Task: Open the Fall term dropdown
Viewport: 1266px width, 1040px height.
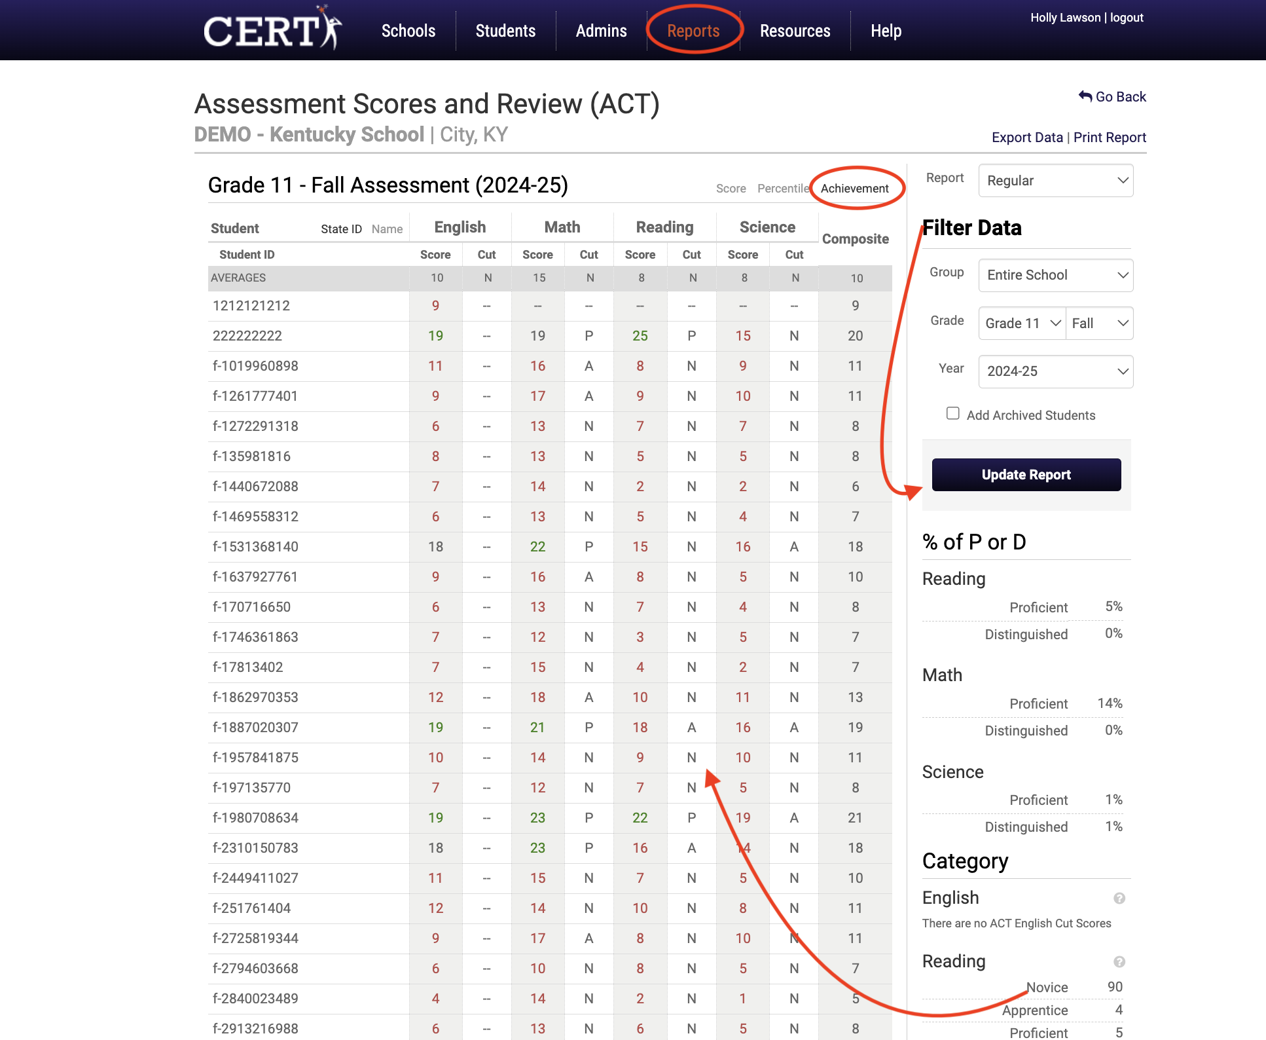Action: coord(1099,323)
